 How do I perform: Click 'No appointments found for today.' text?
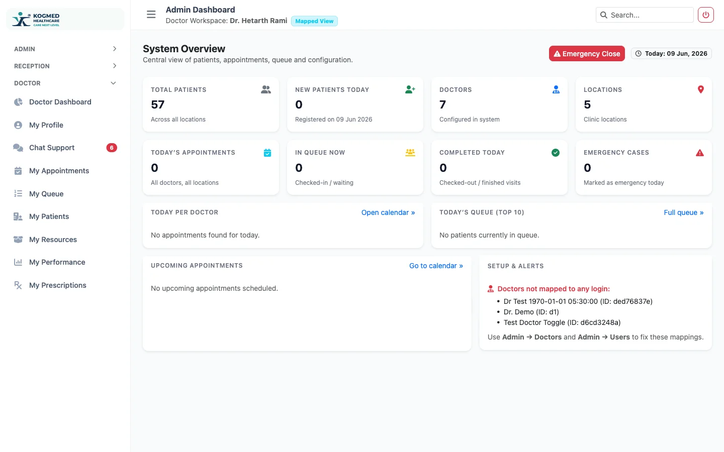[x=205, y=235]
